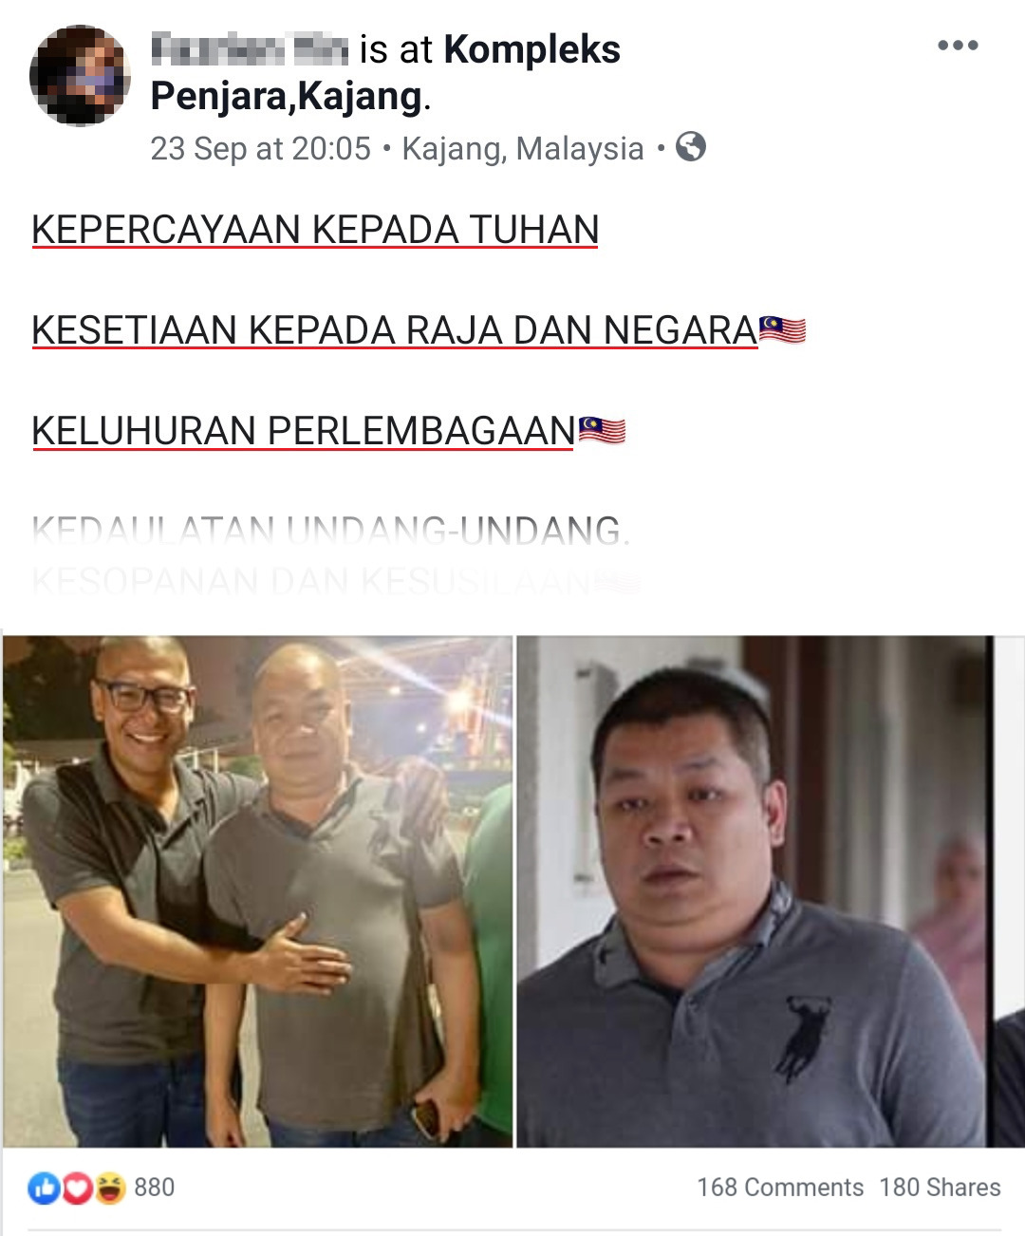Open the 880 reactions count
This screenshot has width=1025, height=1236.
(x=154, y=1188)
